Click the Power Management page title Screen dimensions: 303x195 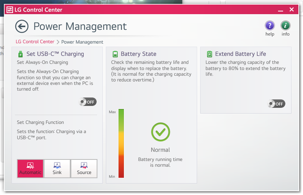coord(80,26)
